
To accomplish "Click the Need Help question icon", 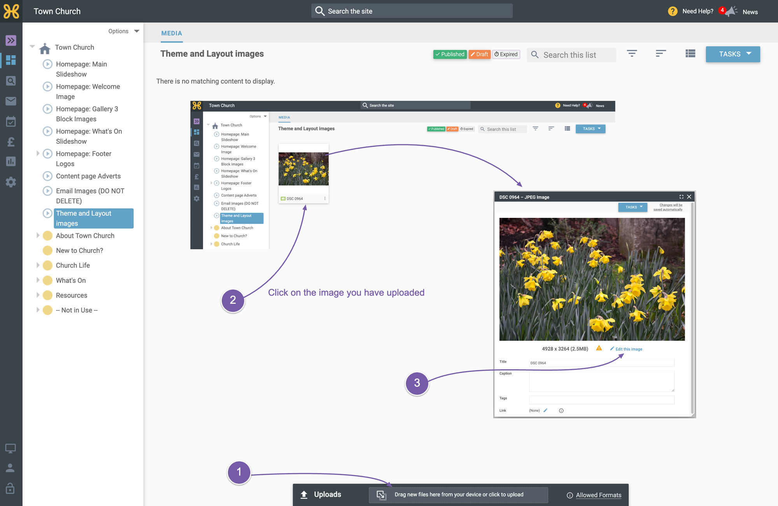I will pyautogui.click(x=673, y=11).
